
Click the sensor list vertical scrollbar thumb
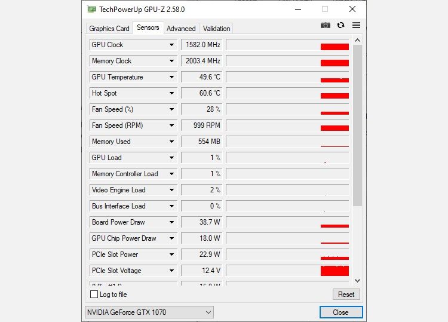point(357,125)
